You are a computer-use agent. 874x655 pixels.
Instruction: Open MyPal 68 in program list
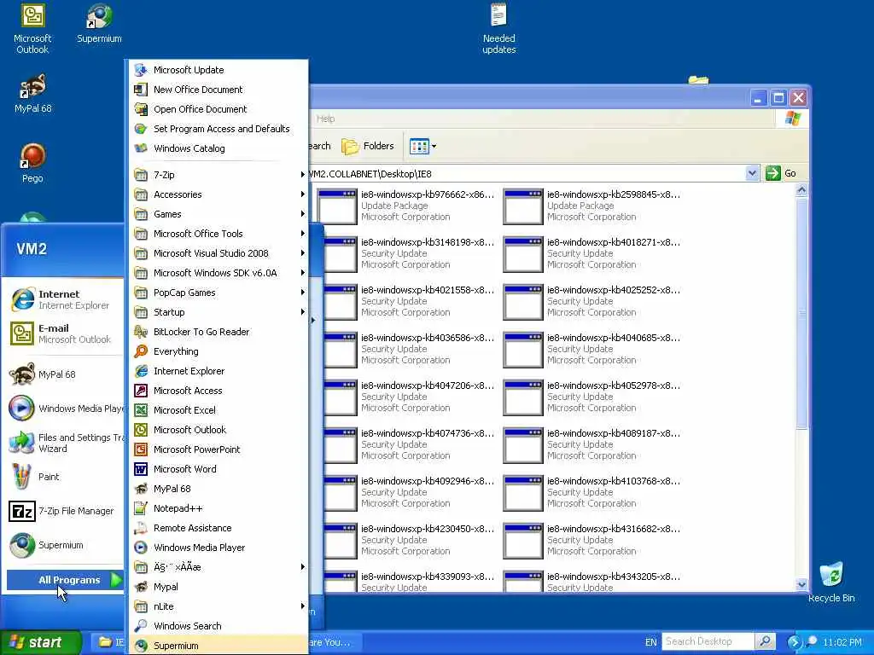[218, 489]
